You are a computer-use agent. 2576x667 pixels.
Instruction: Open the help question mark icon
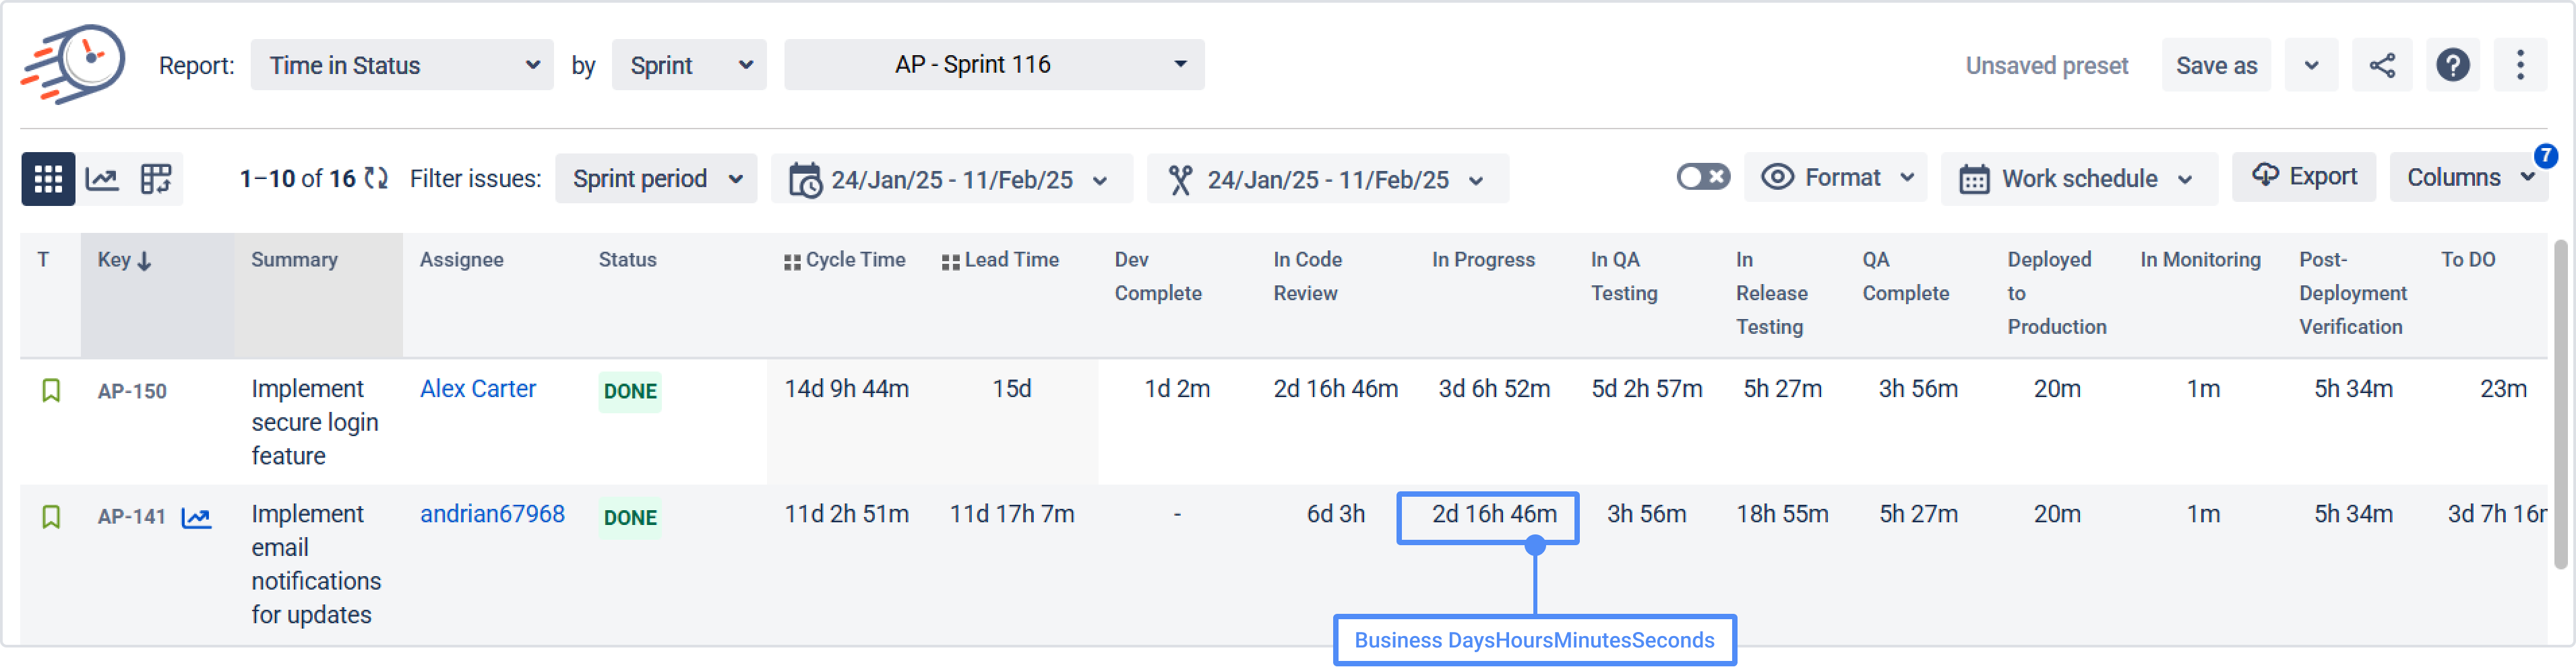click(x=2452, y=66)
